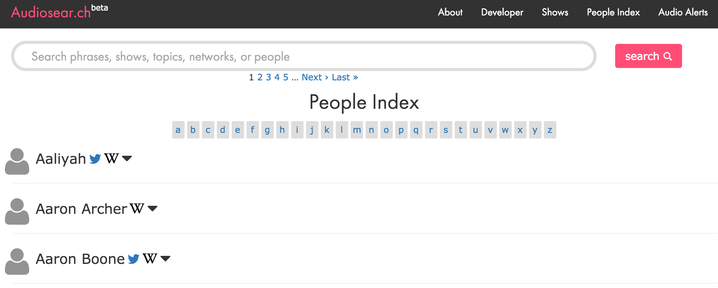This screenshot has width=718, height=288.
Task: Expand Aaron Boone's dropdown arrow
Action: click(x=165, y=259)
